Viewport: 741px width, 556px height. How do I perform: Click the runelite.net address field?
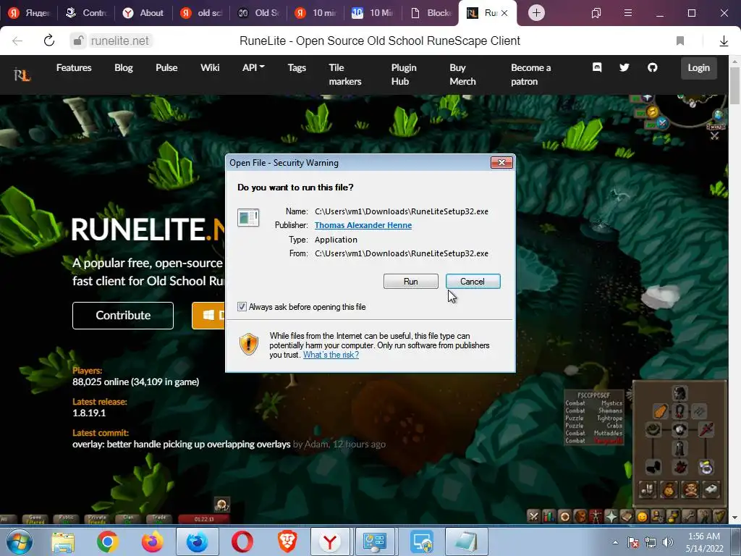(x=119, y=41)
